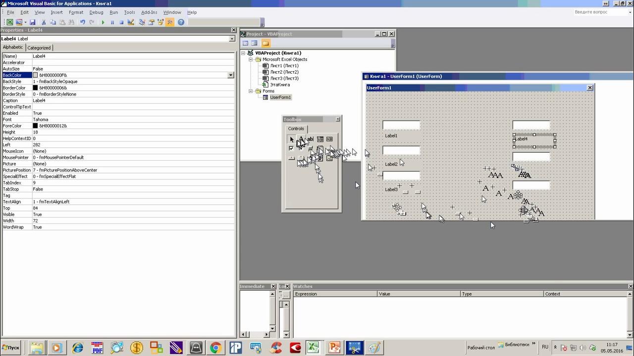
Task: Open the Insert menu
Action: (x=56, y=12)
